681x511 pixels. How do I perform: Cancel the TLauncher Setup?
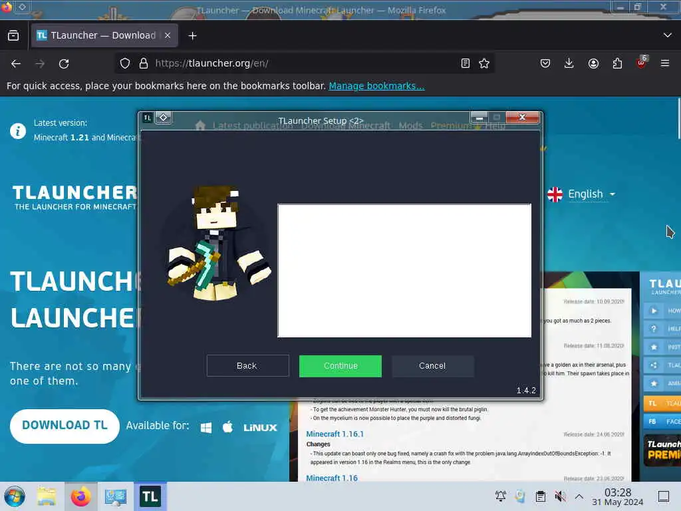click(x=432, y=366)
